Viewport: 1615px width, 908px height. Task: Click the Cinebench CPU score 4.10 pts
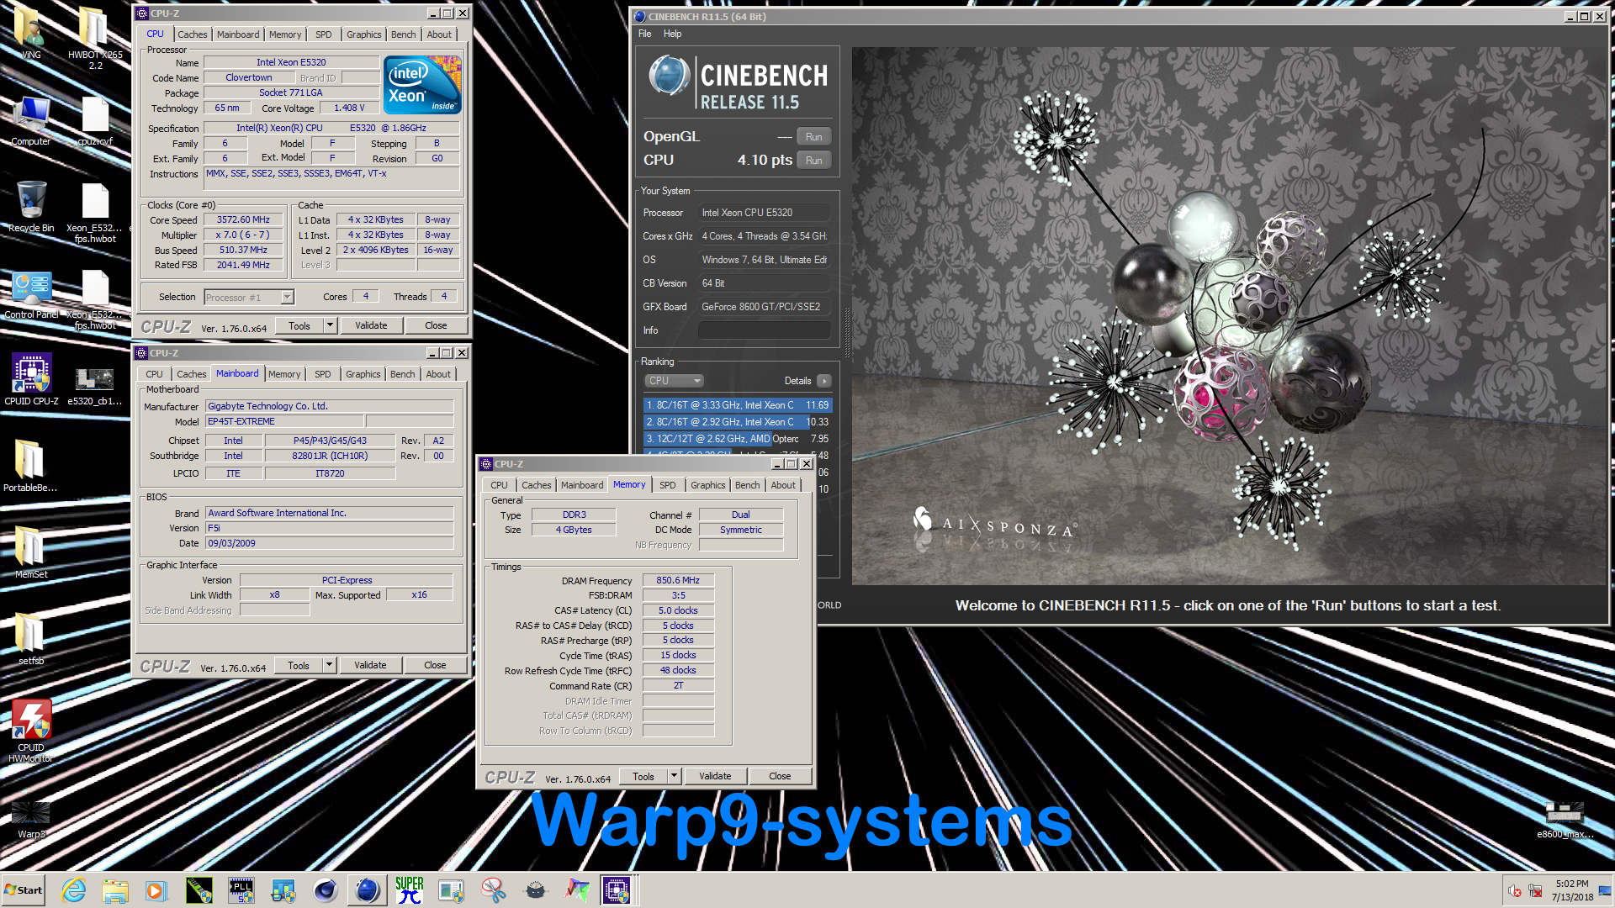pos(765,161)
